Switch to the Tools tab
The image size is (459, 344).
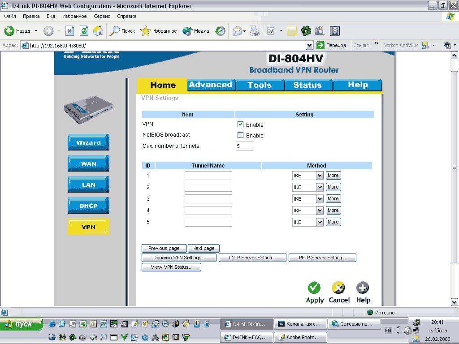(260, 85)
